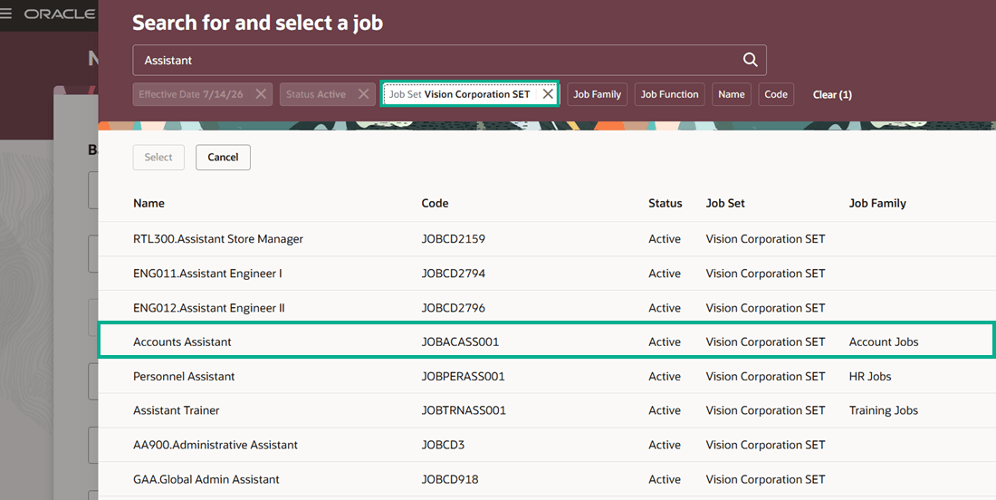The width and height of the screenshot is (996, 500).
Task: Click the search magnifier icon
Action: 751,60
